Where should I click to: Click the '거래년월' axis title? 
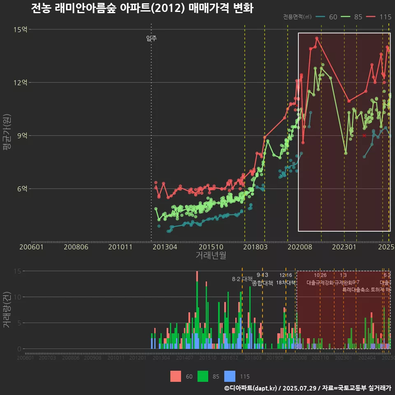click(x=211, y=255)
